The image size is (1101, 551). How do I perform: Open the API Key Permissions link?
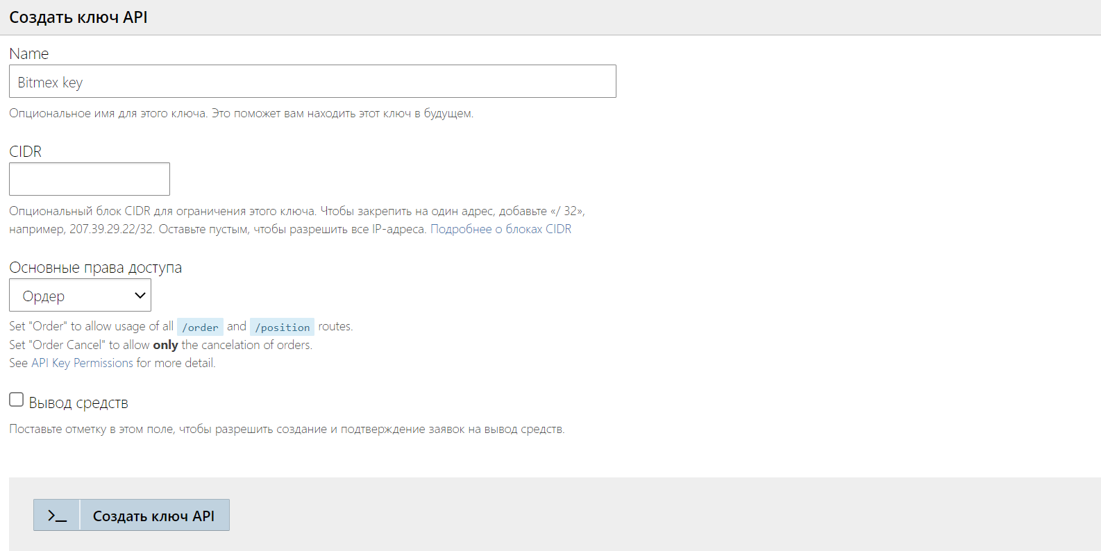point(82,363)
